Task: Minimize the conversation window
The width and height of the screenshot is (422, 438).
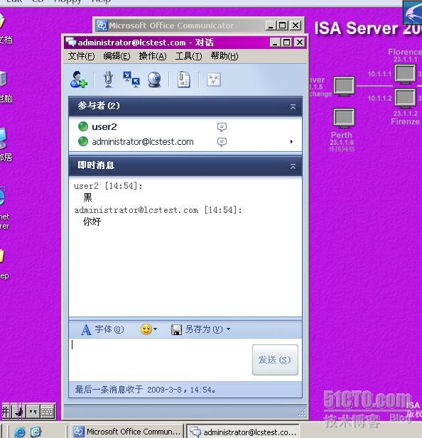Action: [x=275, y=43]
